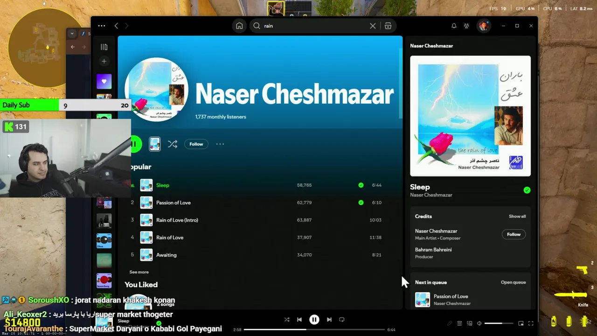Click the green K 131 viewer badge
This screenshot has width=597, height=336.
16,126
